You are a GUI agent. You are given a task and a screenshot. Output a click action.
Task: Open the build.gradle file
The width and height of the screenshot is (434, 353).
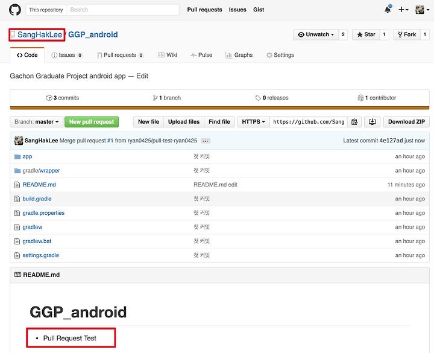click(37, 199)
